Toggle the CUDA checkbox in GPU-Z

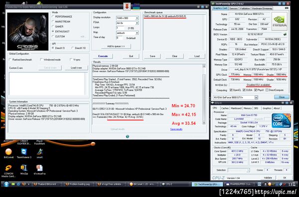pos(244,90)
